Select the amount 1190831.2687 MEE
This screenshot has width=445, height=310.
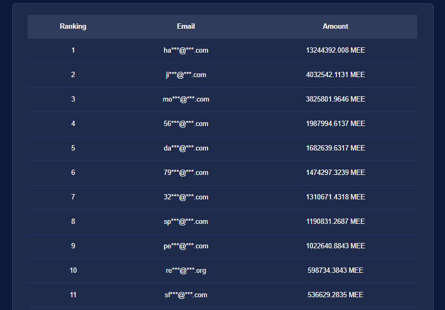coord(335,221)
